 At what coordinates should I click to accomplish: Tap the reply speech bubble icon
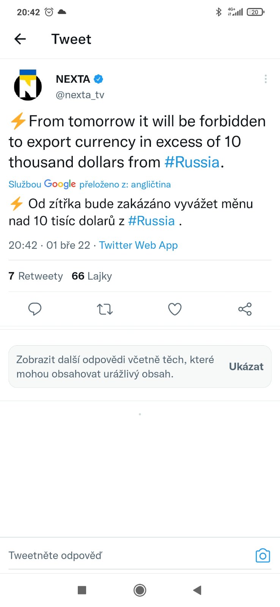tap(35, 309)
